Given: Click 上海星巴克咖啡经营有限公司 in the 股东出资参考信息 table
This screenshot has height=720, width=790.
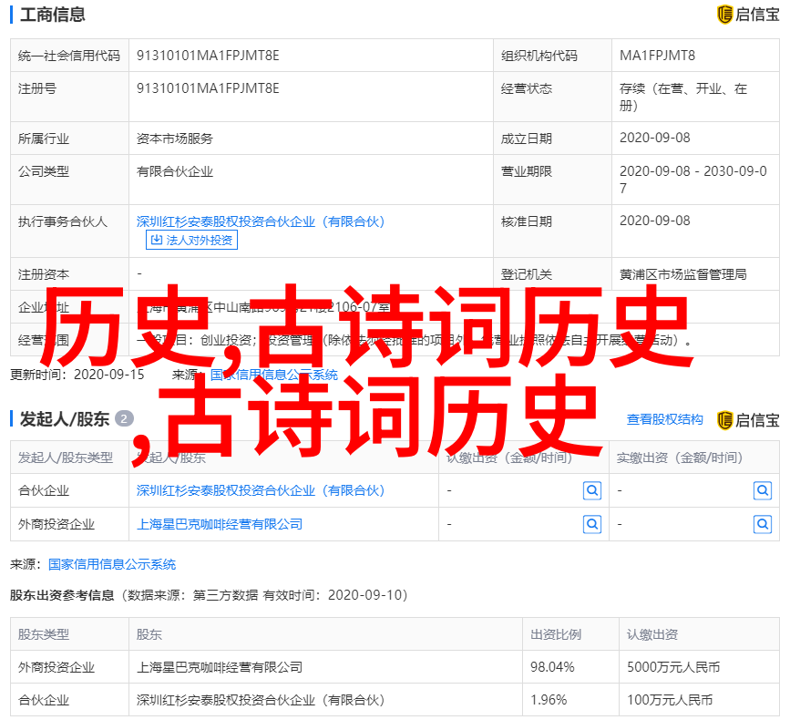Looking at the screenshot, I should (220, 667).
